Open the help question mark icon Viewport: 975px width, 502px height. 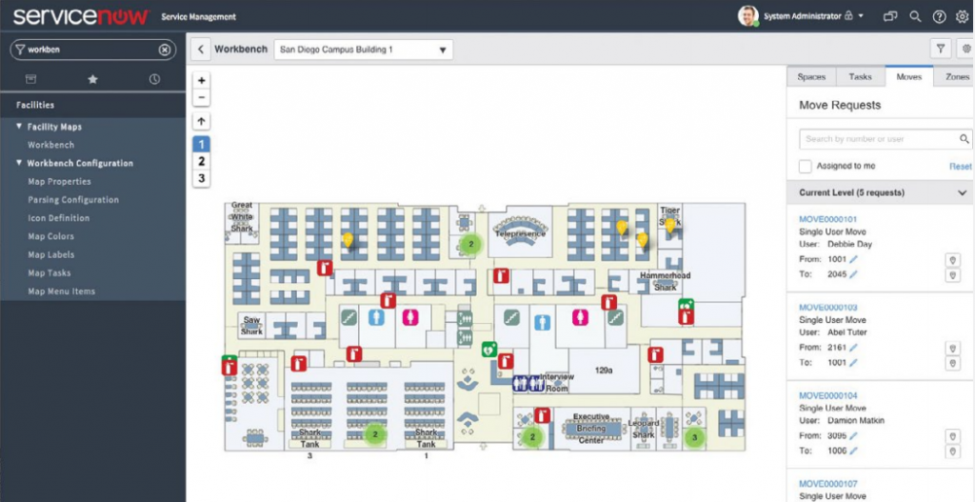pos(939,17)
